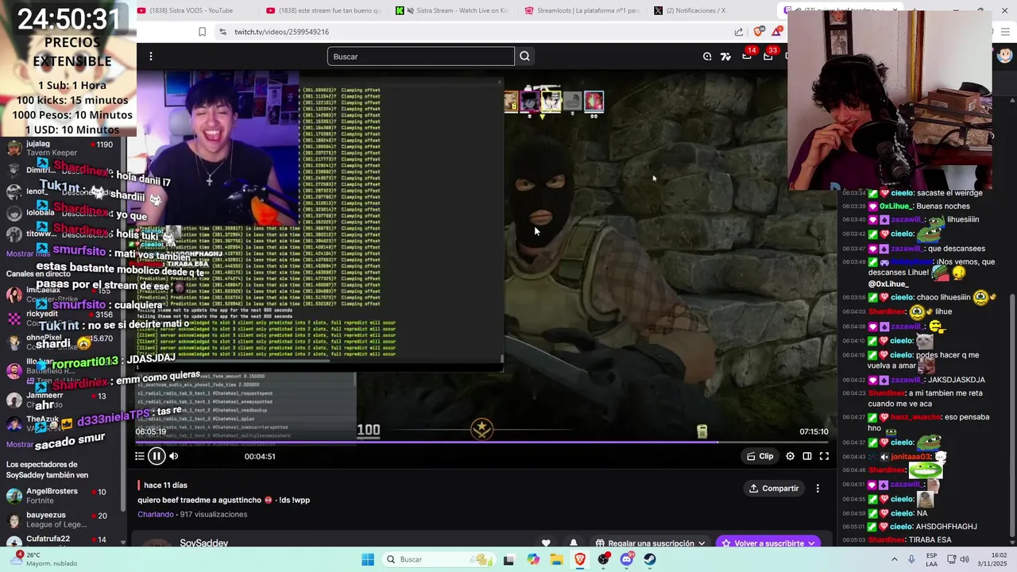Switch to the Notificaciones / X tab

[711, 10]
